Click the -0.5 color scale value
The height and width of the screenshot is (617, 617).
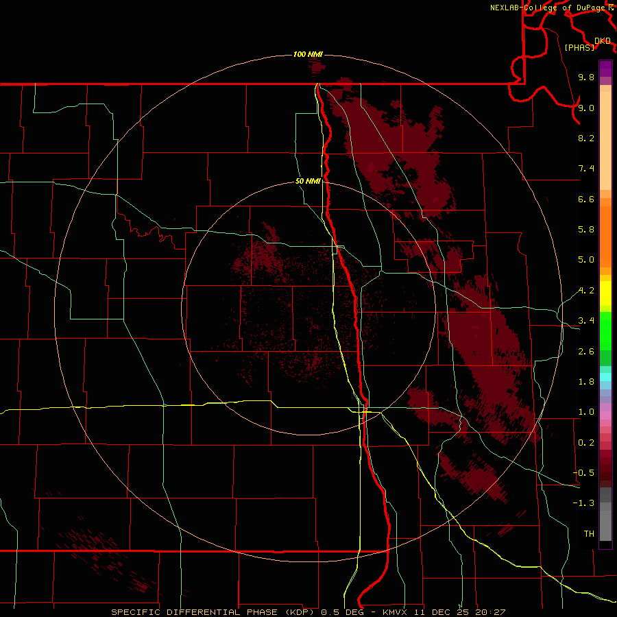pyautogui.click(x=583, y=473)
